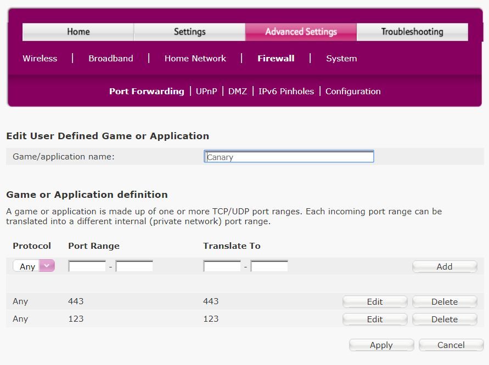Open the Broadband submenu
This screenshot has width=489, height=365.
pyautogui.click(x=110, y=59)
